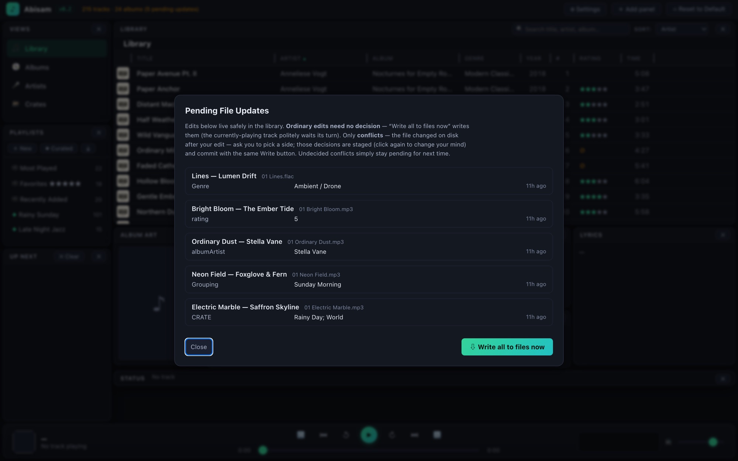Viewport: 738px width, 461px height.
Task: Click the now-playing artwork thumbnail in player bar
Action: click(x=24, y=441)
